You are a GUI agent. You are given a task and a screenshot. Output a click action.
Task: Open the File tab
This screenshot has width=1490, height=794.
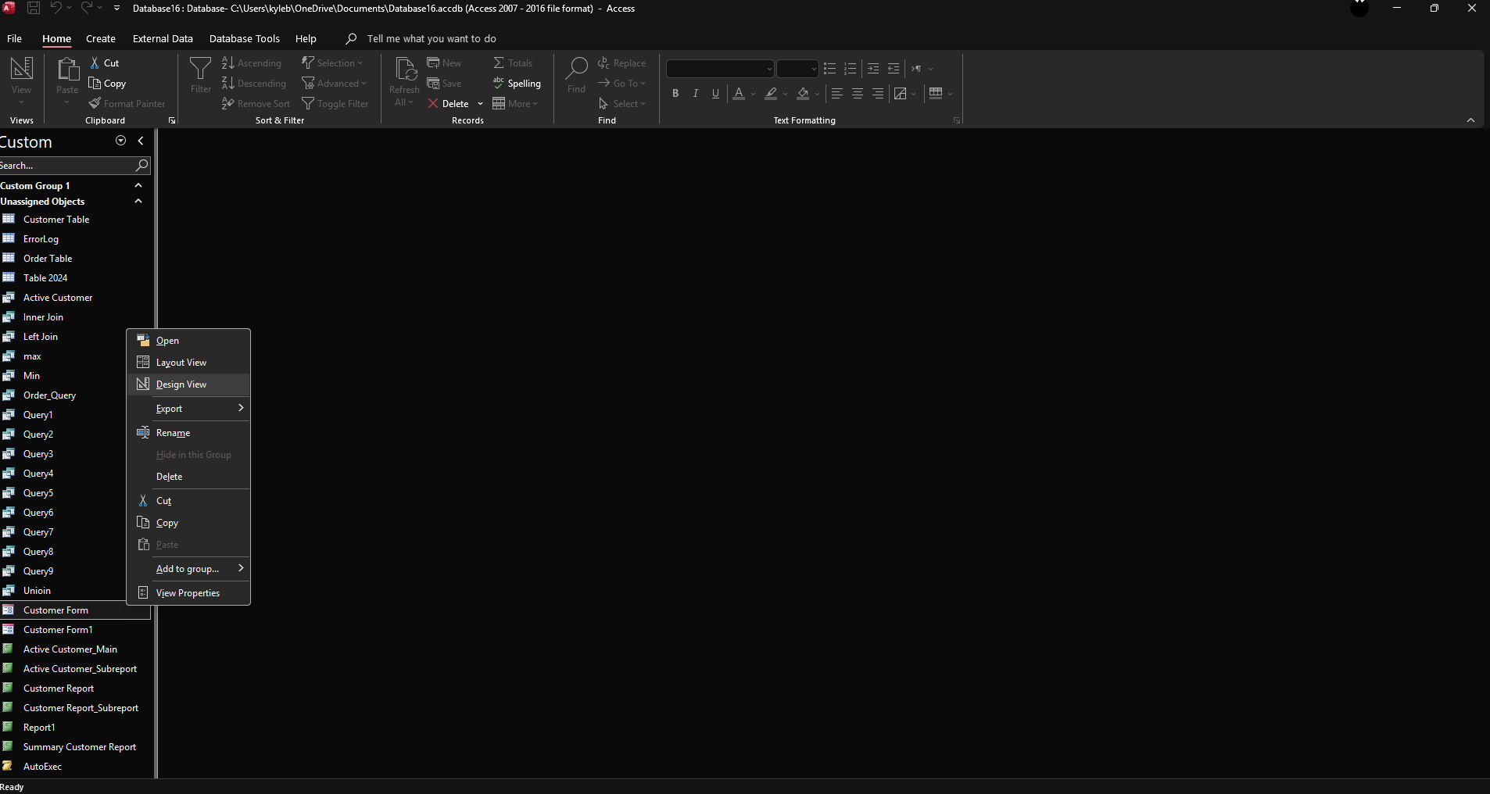[14, 38]
